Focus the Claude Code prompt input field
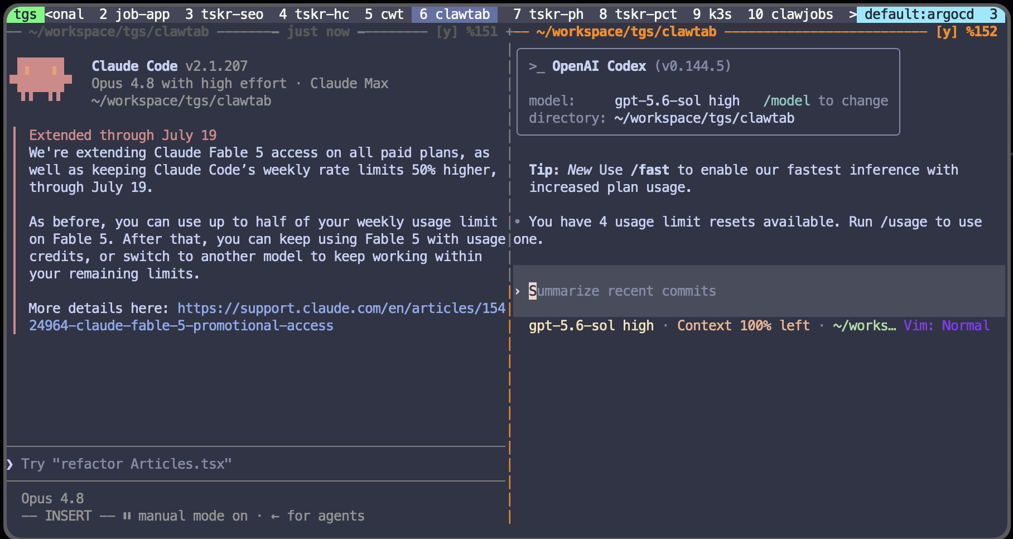Viewport: 1013px width, 539px height. click(256, 464)
